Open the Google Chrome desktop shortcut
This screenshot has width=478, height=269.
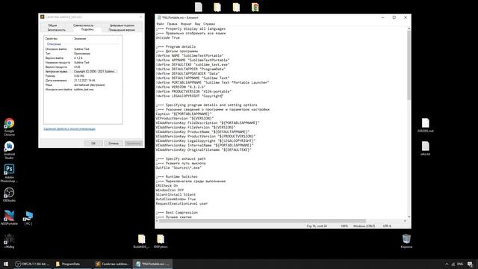[x=9, y=126]
